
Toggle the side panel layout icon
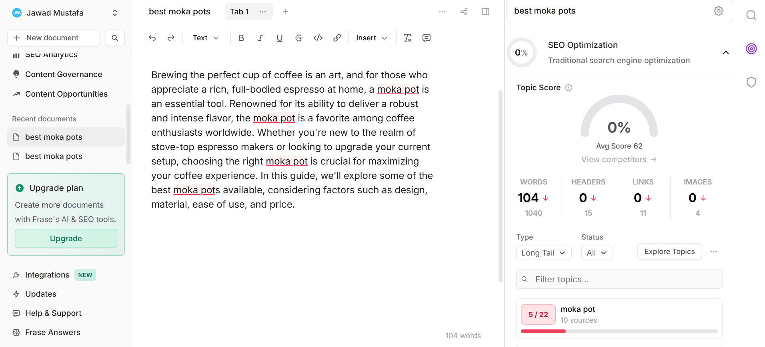[x=485, y=12]
